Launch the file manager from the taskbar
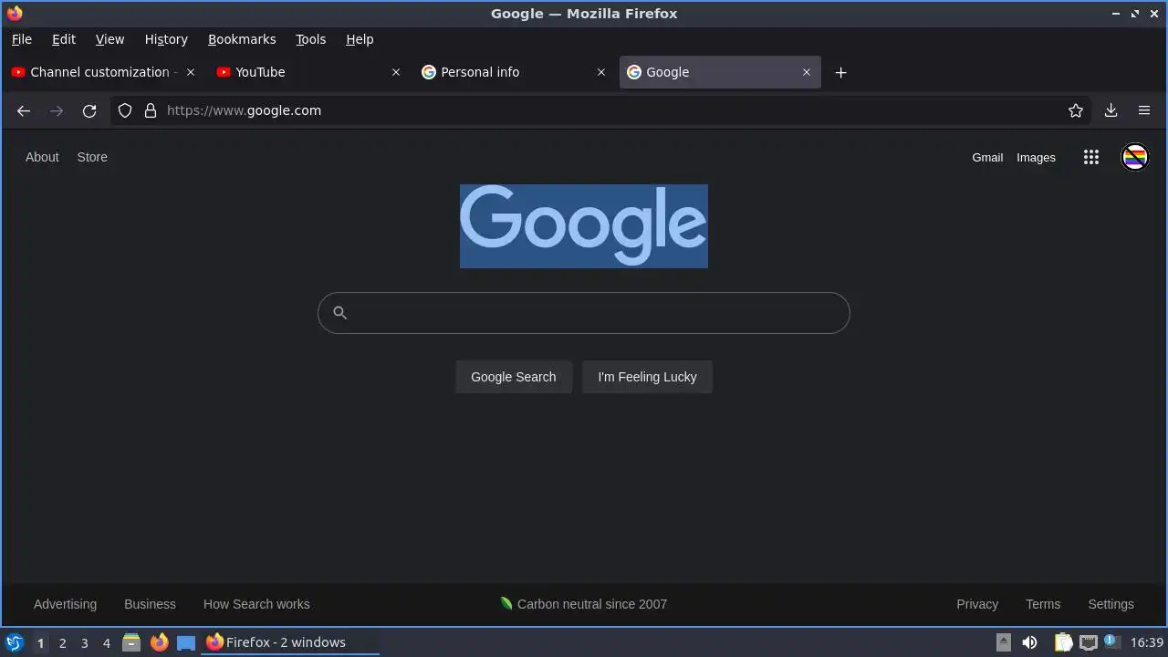 [131, 642]
